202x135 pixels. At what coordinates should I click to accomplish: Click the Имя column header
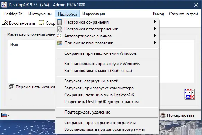14,45
